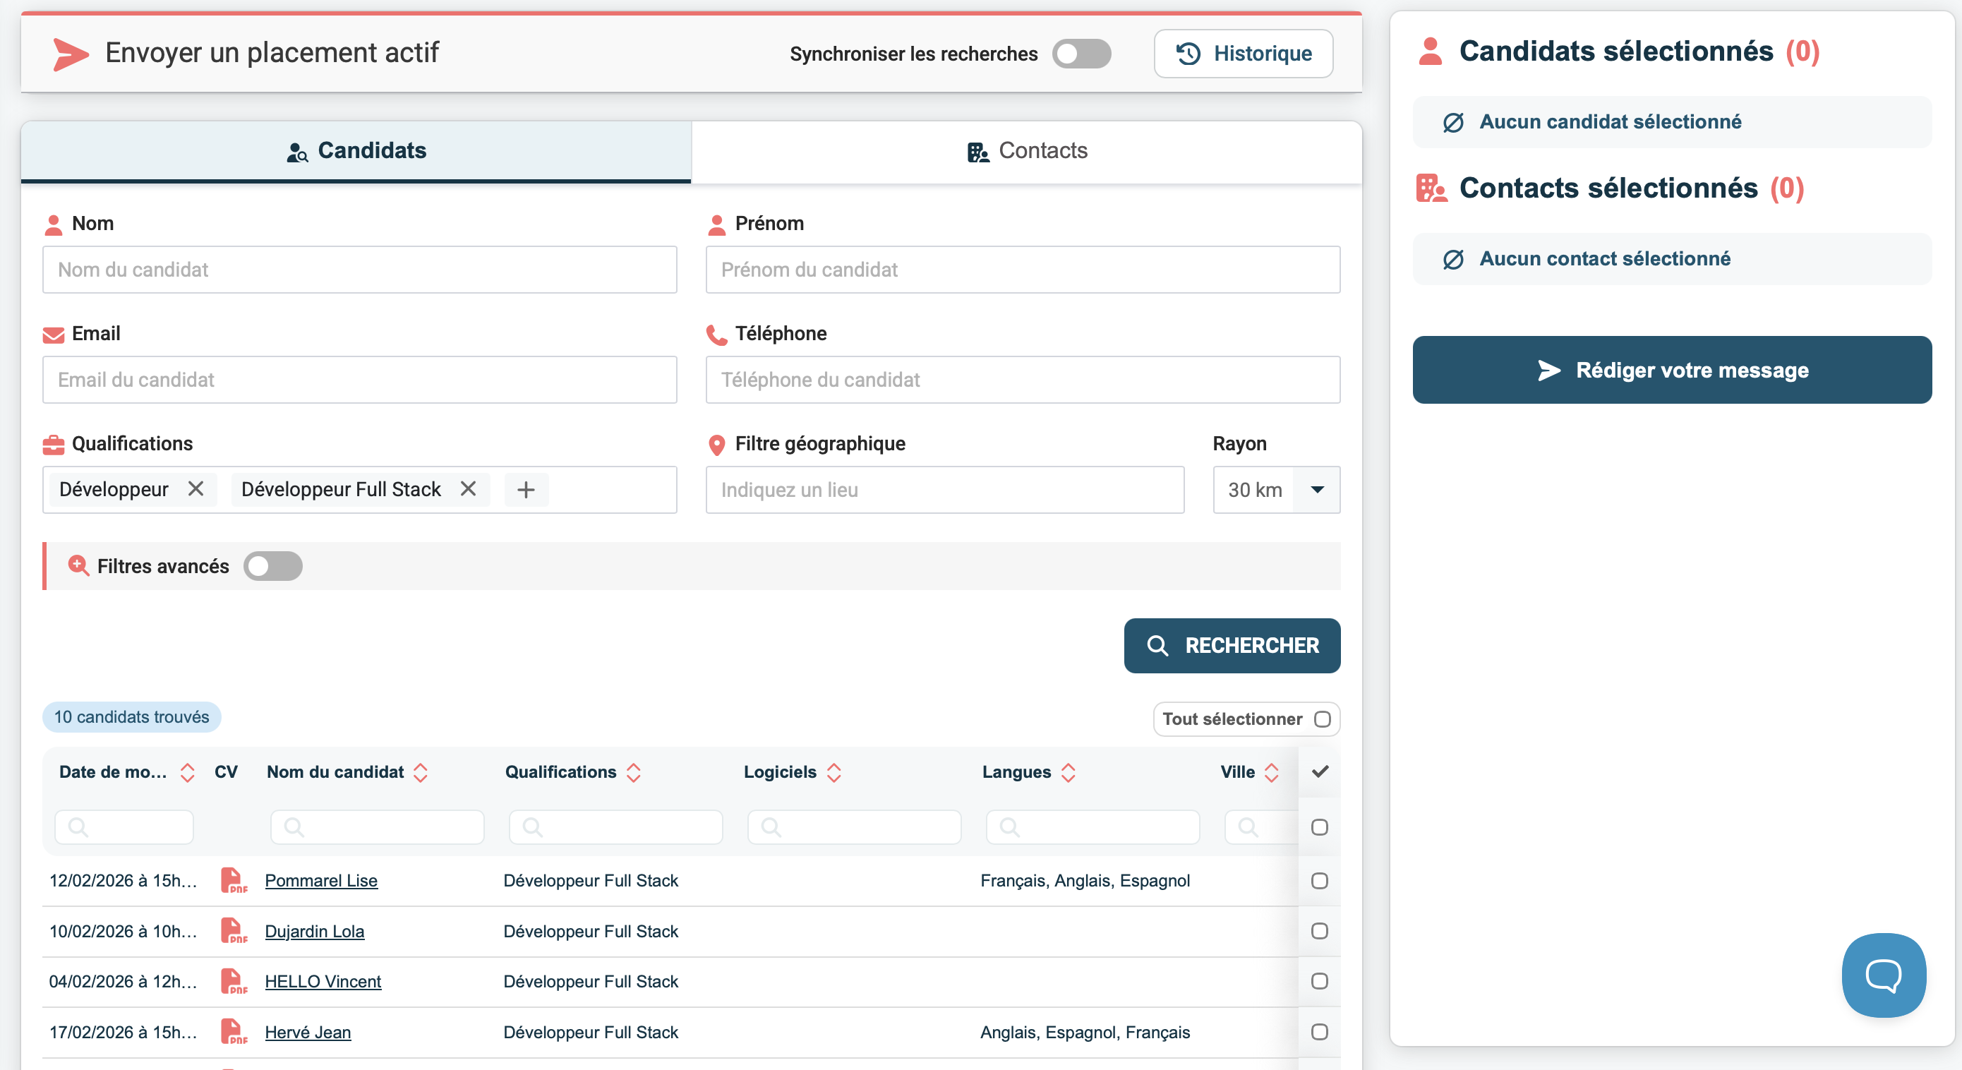Open the chat support bubble
The width and height of the screenshot is (1962, 1070).
pyautogui.click(x=1883, y=974)
